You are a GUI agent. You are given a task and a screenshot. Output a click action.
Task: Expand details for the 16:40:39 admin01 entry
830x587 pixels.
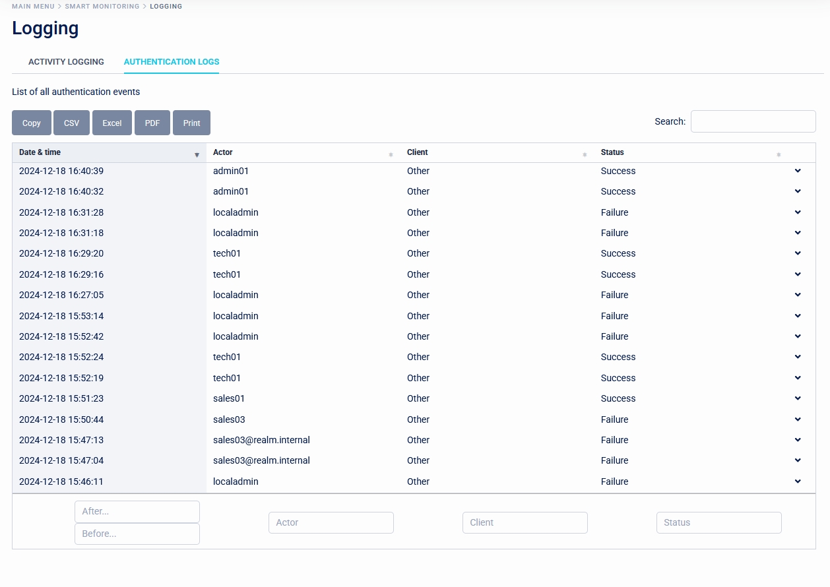[797, 170]
